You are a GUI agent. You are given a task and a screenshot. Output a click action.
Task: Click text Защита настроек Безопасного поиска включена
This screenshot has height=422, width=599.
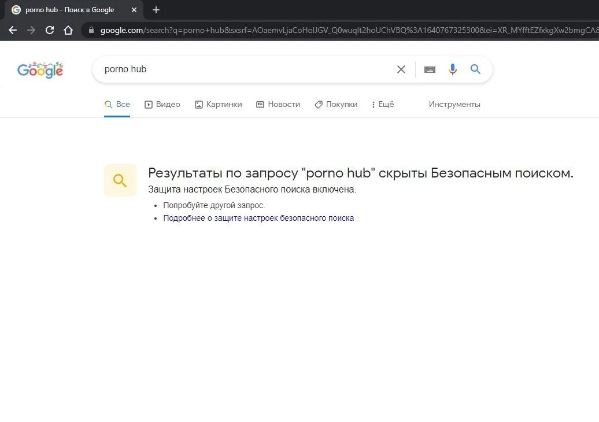coord(252,190)
